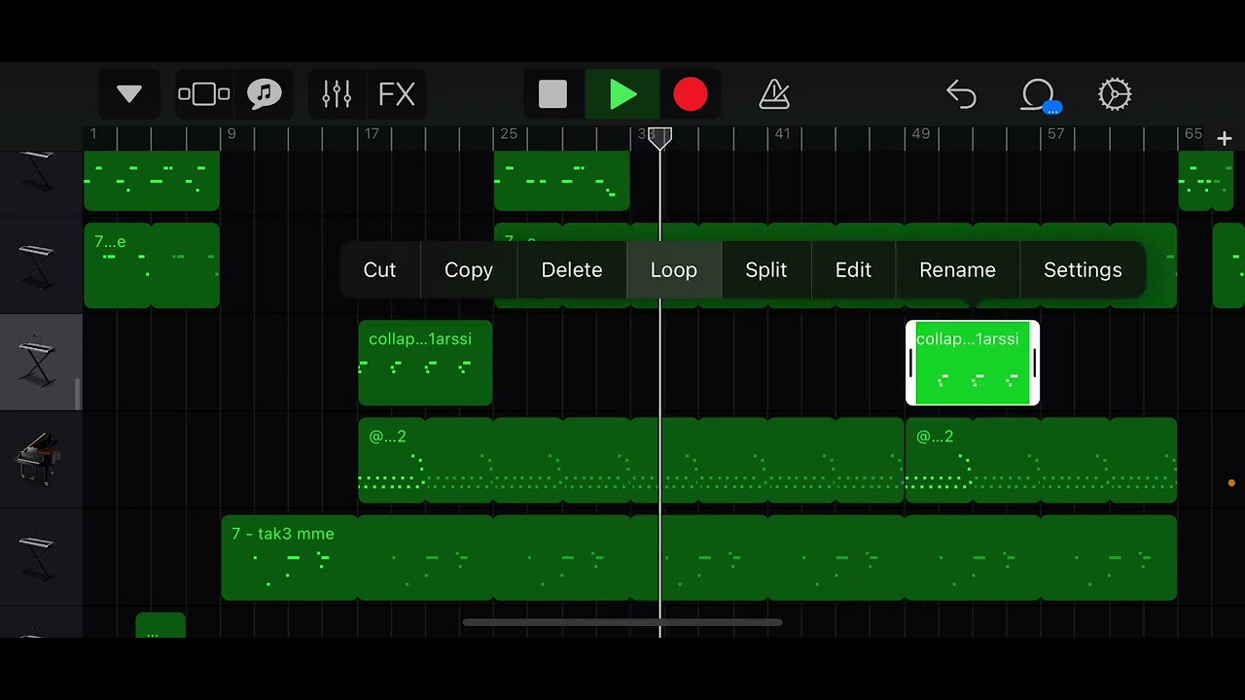Select the top track region at bar 25

(561, 182)
